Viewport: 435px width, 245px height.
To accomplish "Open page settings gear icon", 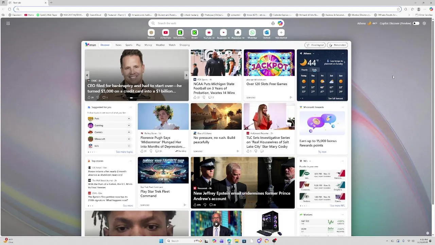I will [x=424, y=23].
